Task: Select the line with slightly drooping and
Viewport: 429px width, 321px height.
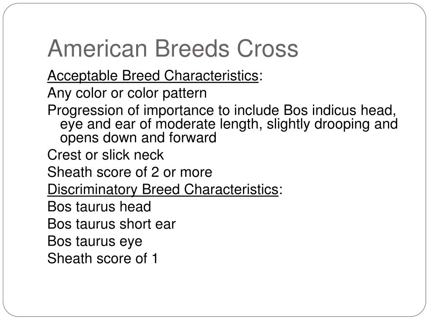Action: [x=229, y=124]
